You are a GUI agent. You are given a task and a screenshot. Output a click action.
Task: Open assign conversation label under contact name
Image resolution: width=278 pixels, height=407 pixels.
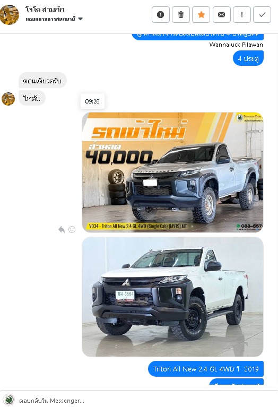(x=50, y=19)
